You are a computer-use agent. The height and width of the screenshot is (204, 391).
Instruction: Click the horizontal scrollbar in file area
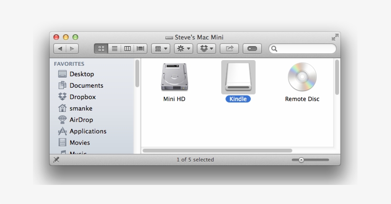tap(217, 151)
